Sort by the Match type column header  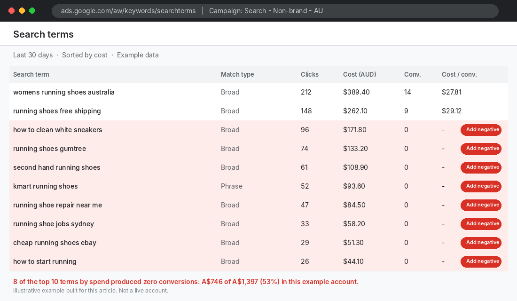[x=237, y=75]
